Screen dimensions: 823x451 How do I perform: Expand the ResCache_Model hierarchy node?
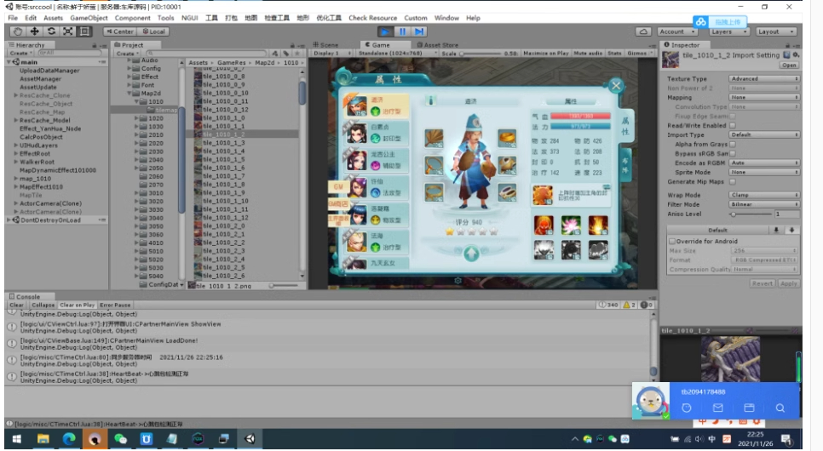(15, 120)
